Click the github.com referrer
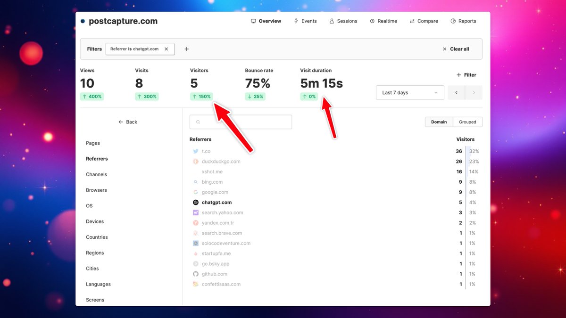The width and height of the screenshot is (566, 318). (215, 274)
